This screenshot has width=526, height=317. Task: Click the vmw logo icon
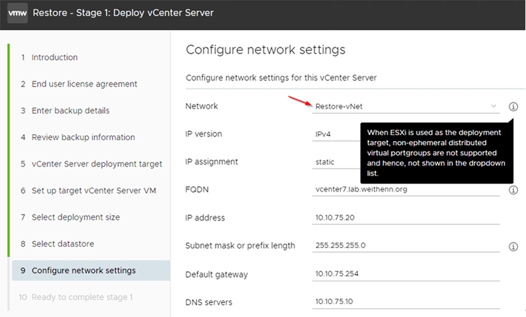pyautogui.click(x=18, y=13)
